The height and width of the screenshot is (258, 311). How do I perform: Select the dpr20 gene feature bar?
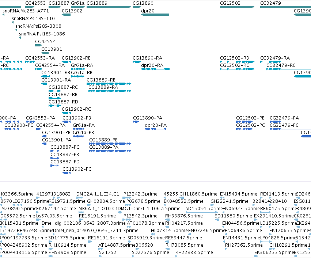tap(155, 15)
